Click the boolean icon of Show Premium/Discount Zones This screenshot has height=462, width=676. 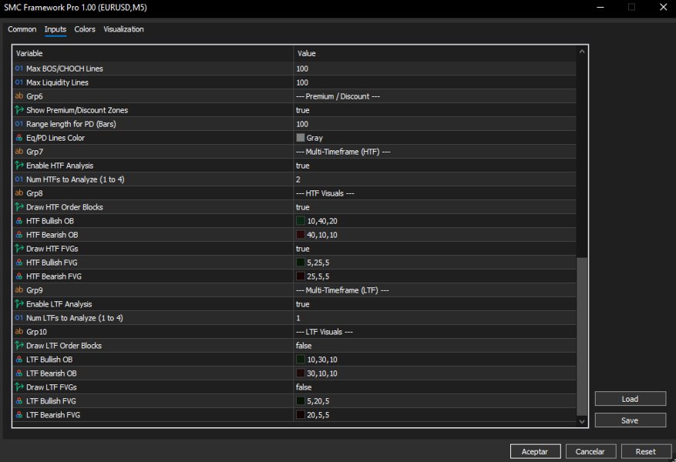pyautogui.click(x=19, y=110)
